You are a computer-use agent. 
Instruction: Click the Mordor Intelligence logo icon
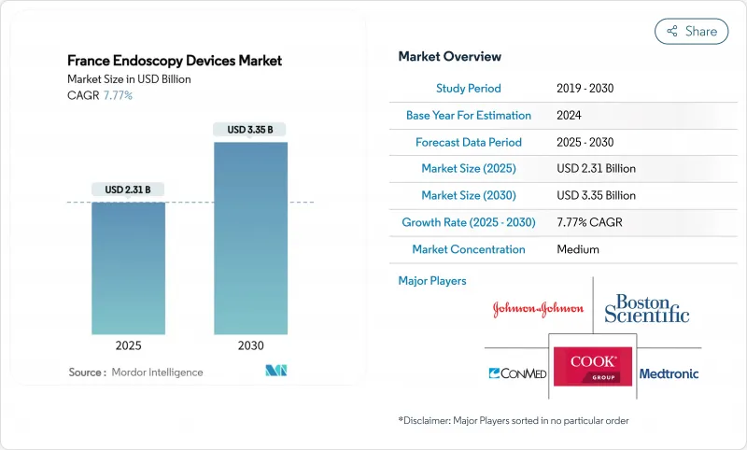pos(276,372)
